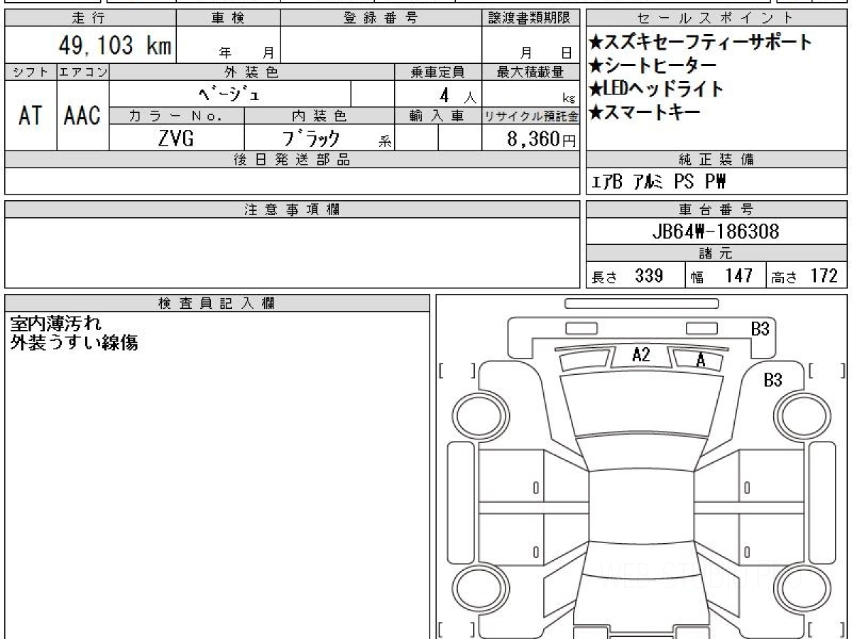The height and width of the screenshot is (639, 852).
Task: Click the 月 日 document deadline field
Action: (530, 45)
